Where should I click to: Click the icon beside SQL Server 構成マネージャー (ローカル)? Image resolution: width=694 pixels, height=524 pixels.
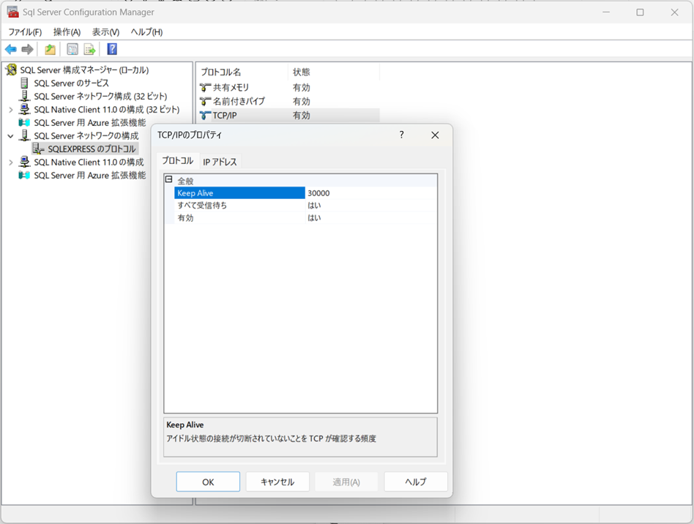coord(12,70)
